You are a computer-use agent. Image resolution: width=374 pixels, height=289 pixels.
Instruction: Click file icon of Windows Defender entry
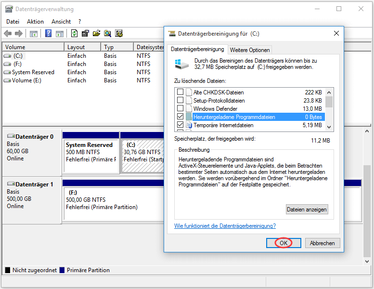coord(189,108)
